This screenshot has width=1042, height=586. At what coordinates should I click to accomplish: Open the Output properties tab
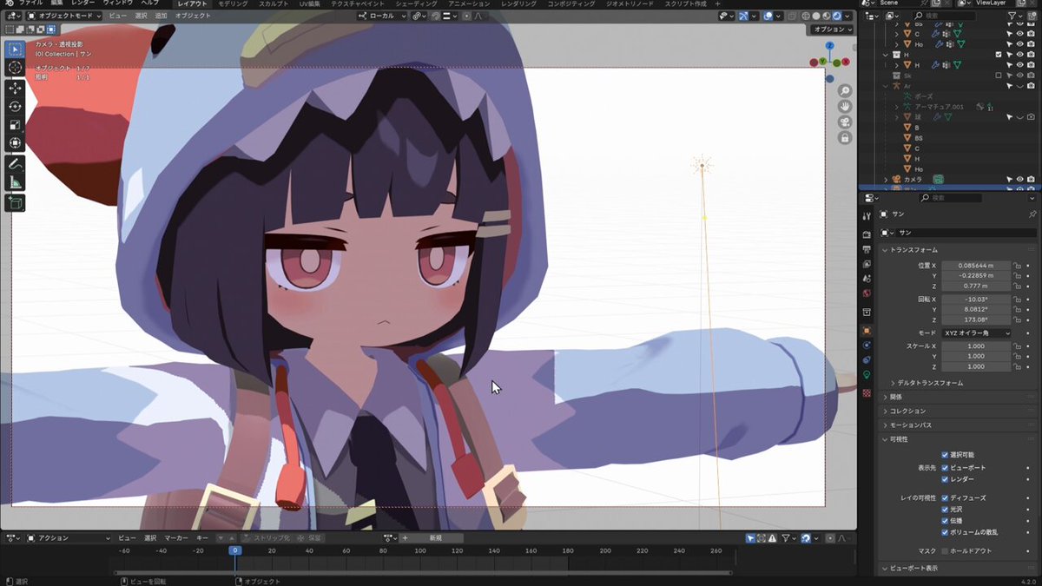(867, 249)
